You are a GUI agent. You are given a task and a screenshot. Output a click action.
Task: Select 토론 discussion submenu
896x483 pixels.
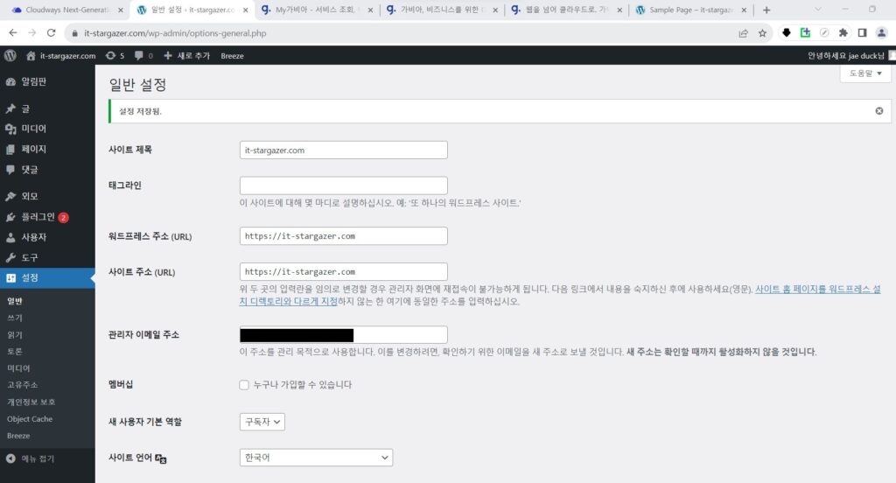point(15,352)
